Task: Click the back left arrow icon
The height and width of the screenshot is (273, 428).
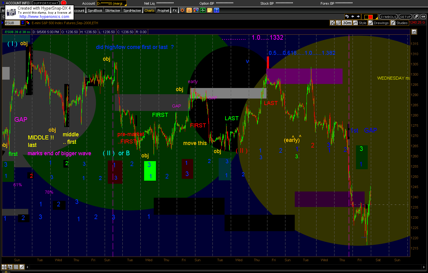Action: tap(353, 16)
